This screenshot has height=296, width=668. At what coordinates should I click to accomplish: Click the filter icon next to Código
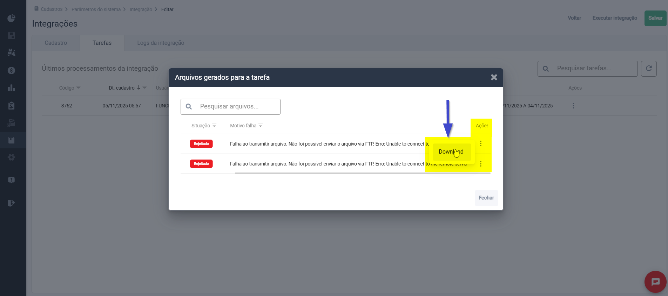click(x=78, y=87)
